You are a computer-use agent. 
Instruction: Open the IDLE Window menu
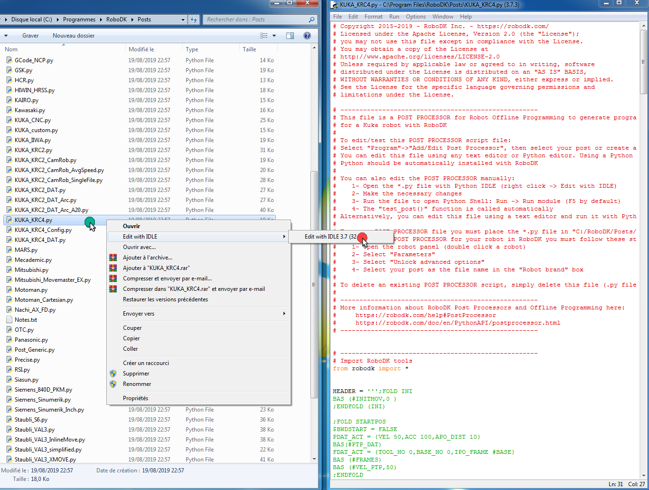coord(443,17)
